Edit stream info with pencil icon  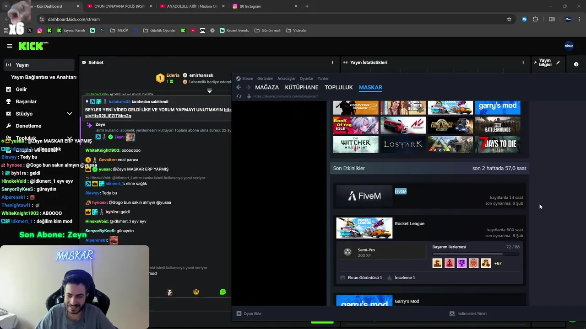(558, 63)
